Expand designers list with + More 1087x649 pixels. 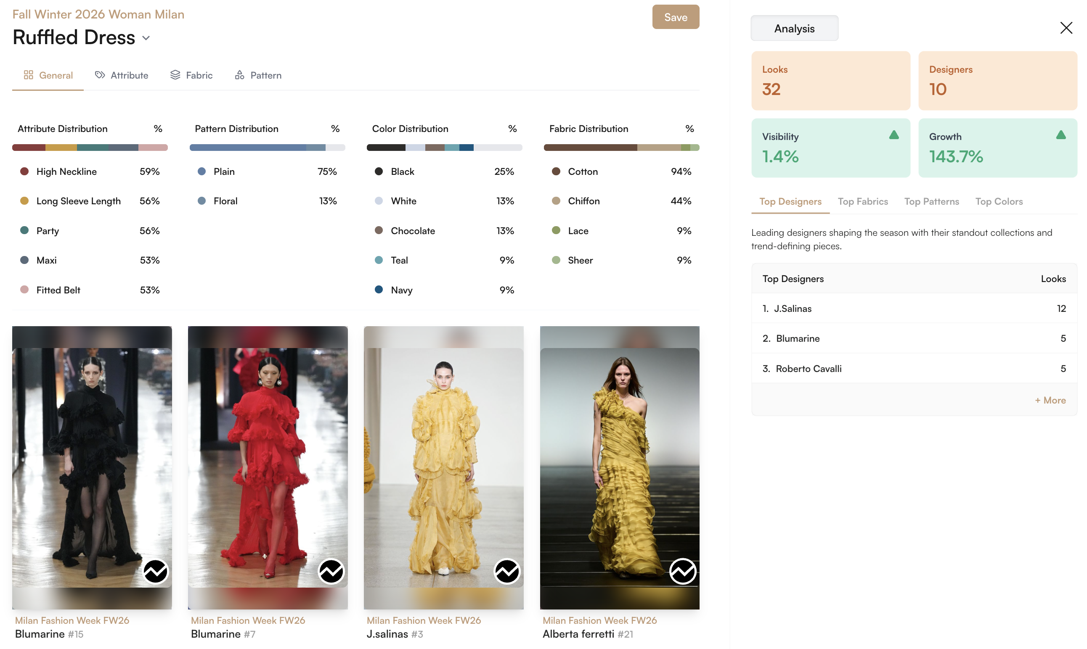coord(1050,400)
